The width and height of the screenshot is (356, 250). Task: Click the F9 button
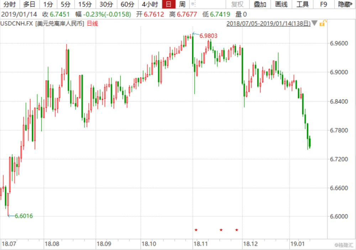tap(324, 5)
